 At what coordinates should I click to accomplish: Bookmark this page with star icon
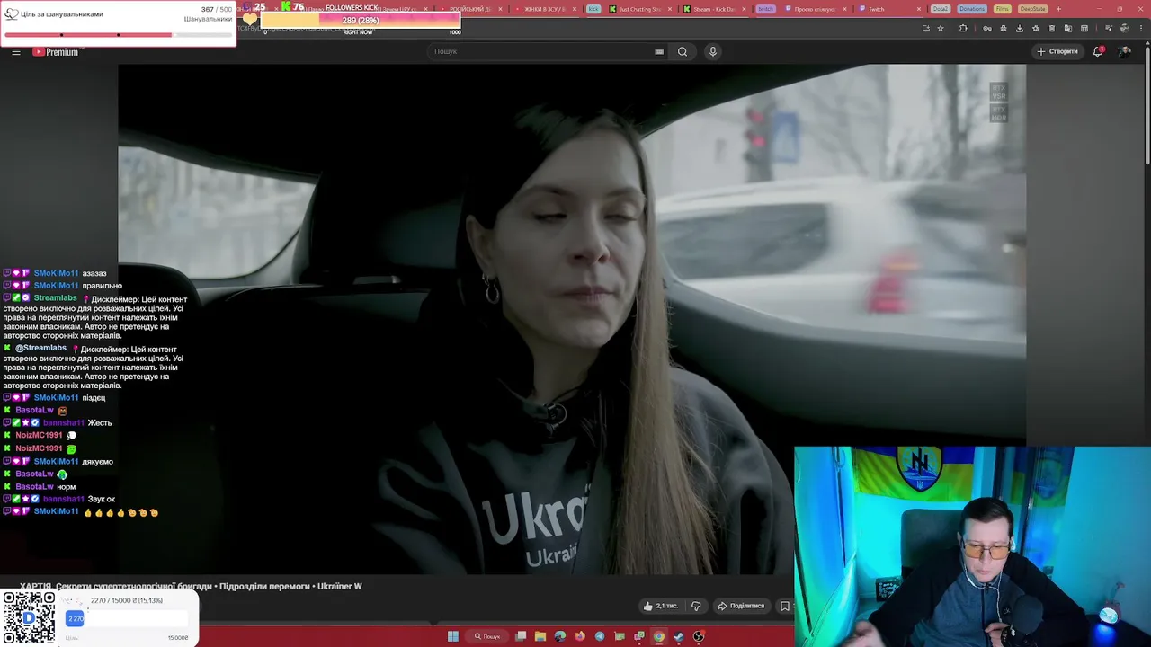[941, 28]
